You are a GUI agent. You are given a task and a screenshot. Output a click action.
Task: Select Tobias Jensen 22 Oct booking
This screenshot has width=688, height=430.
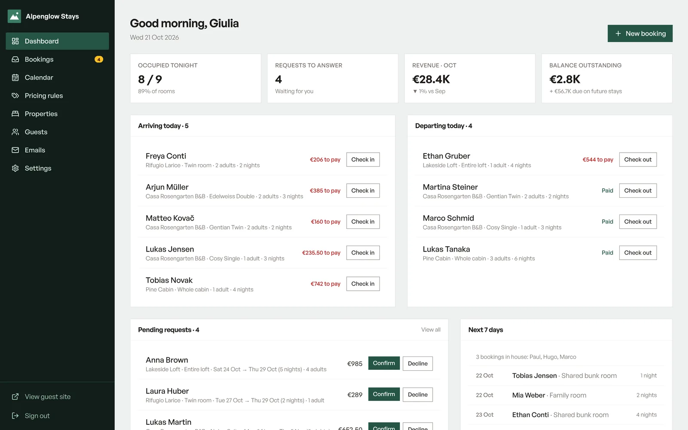566,375
